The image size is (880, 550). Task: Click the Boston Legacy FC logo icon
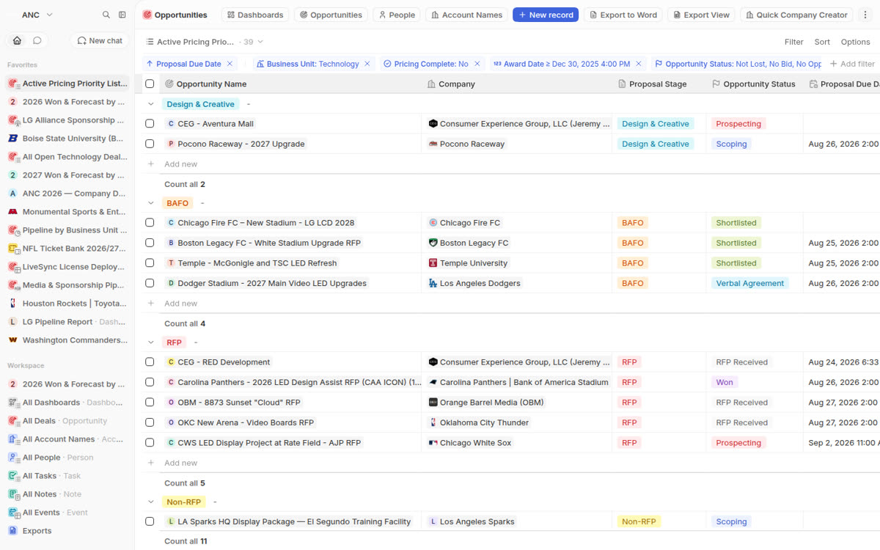[x=433, y=243]
